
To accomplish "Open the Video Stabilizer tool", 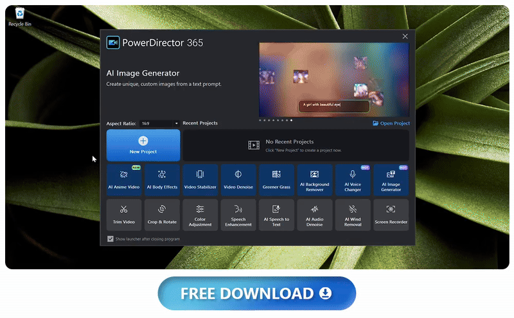I will pyautogui.click(x=200, y=180).
